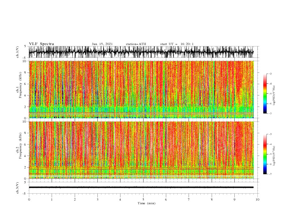
Task: Click the ch.1 spectrogram color bar
Action: [x=265, y=94]
